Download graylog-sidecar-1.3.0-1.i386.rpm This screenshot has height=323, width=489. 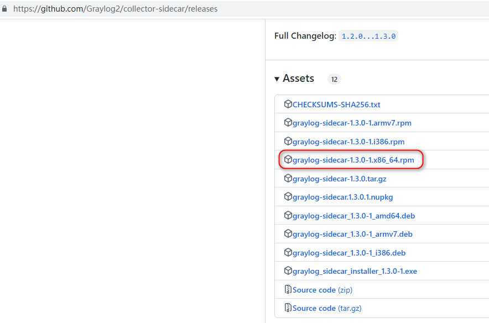coord(348,142)
